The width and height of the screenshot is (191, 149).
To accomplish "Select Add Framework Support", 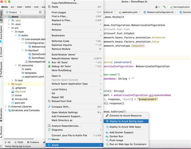I will (75, 116).
